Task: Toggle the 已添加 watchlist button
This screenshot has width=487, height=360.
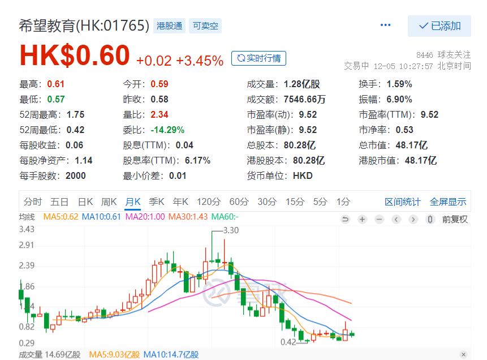Action: (439, 26)
